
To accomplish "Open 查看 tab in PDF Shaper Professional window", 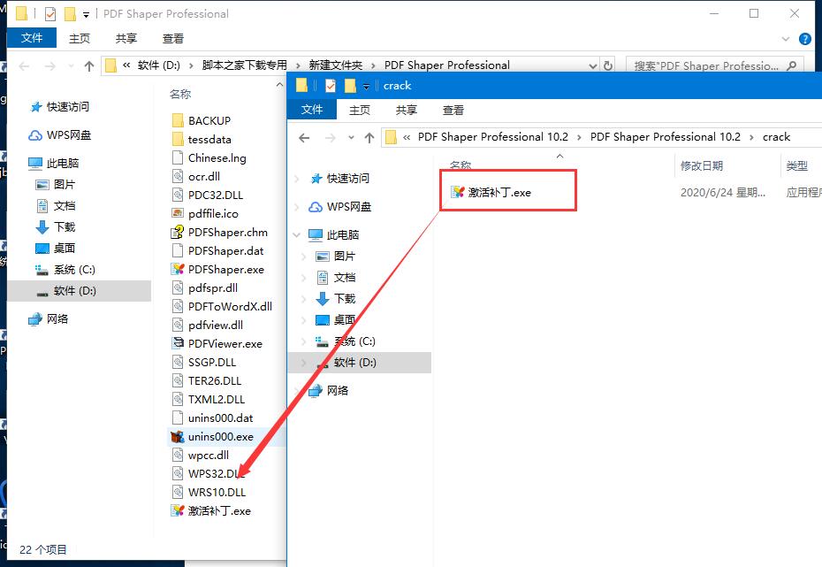I will (x=173, y=38).
